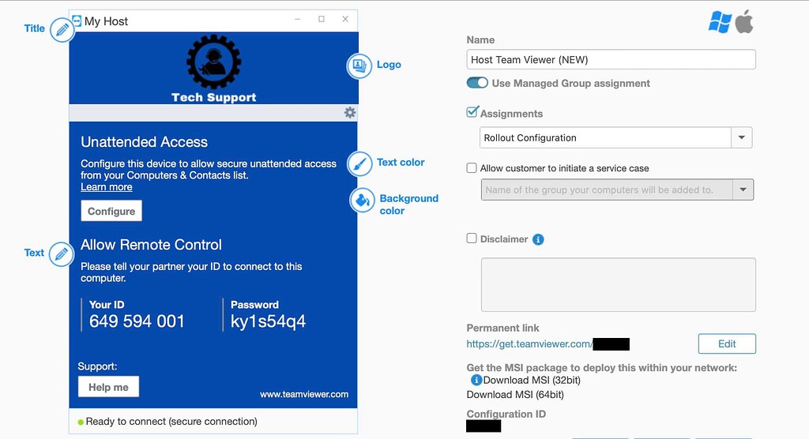This screenshot has width=809, height=439.
Task: Open the gear settings icon in preview
Action: click(x=350, y=112)
